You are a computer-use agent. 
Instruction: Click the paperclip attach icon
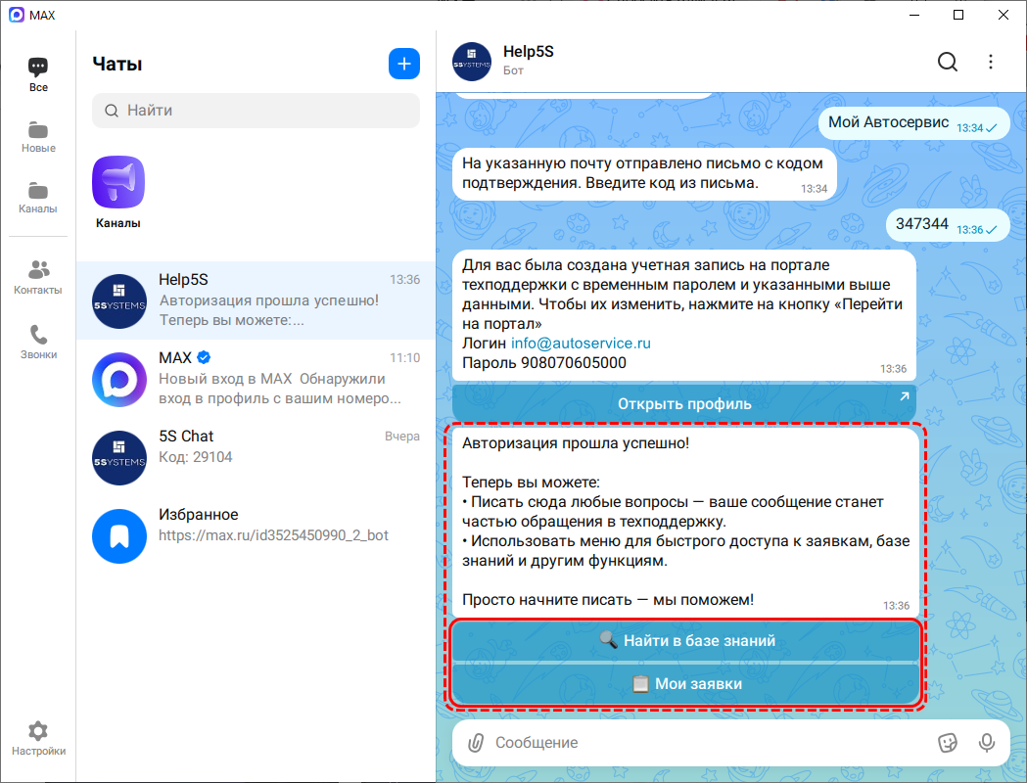tap(476, 743)
